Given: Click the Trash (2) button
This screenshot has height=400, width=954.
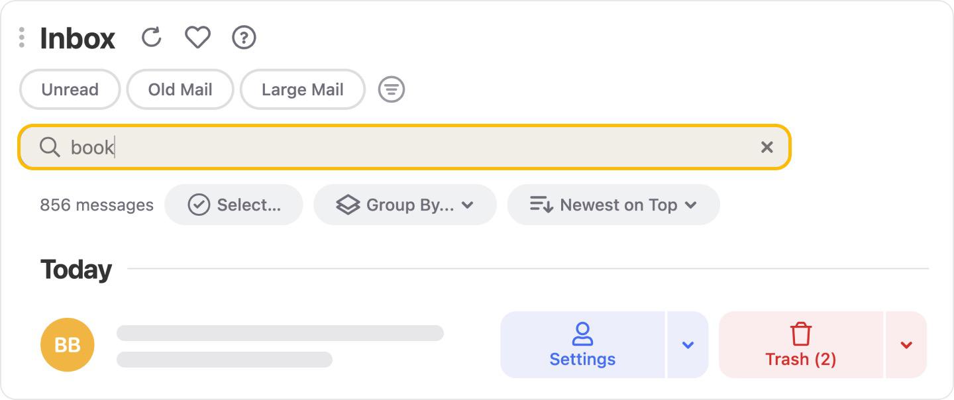Looking at the screenshot, I should pos(800,345).
